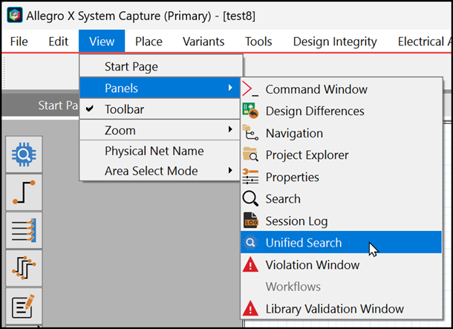Open the Place menu
453x329 pixels.
(149, 42)
